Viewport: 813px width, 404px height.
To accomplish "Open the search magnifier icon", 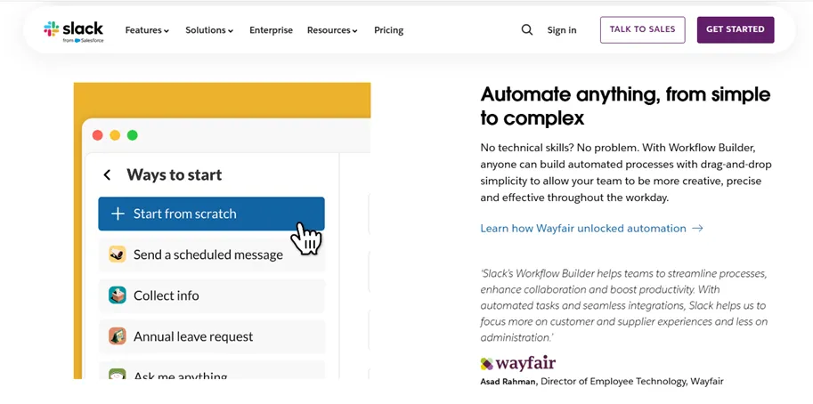I will [x=527, y=30].
